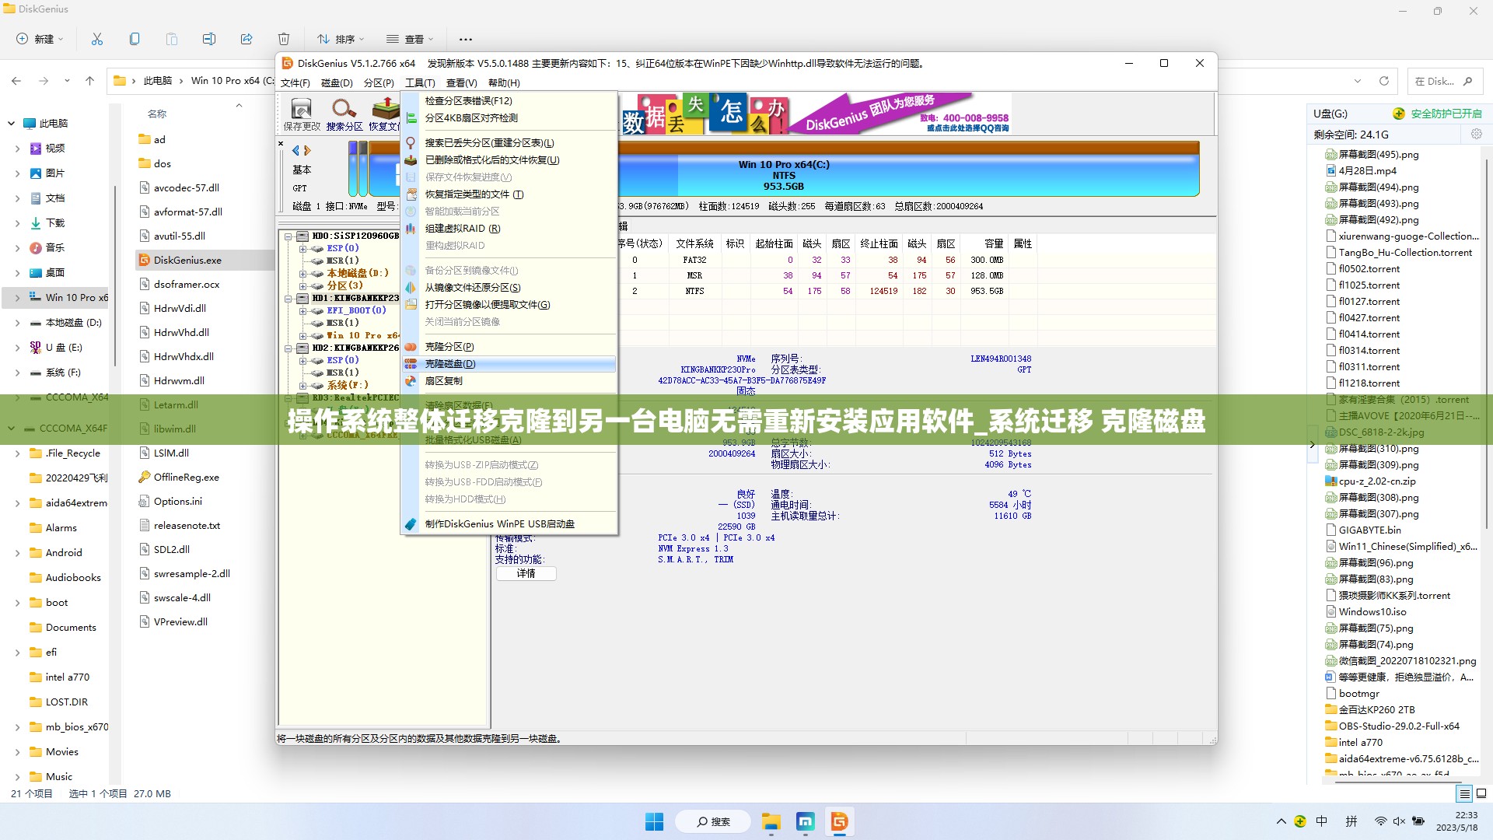Collapse the HD2:KINGBANKKP26 disk node
The height and width of the screenshot is (840, 1493).
click(x=288, y=348)
